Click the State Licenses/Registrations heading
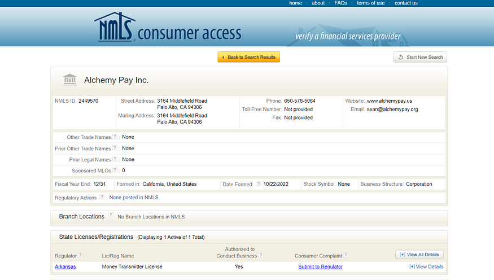Image resolution: width=494 pixels, height=280 pixels. click(x=96, y=237)
